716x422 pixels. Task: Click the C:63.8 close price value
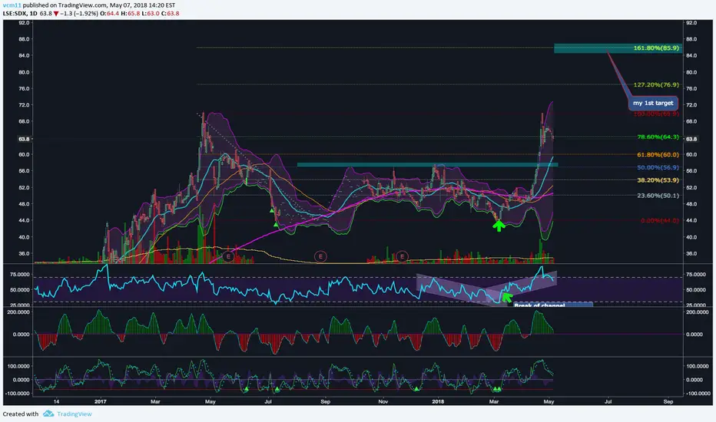(x=171, y=14)
